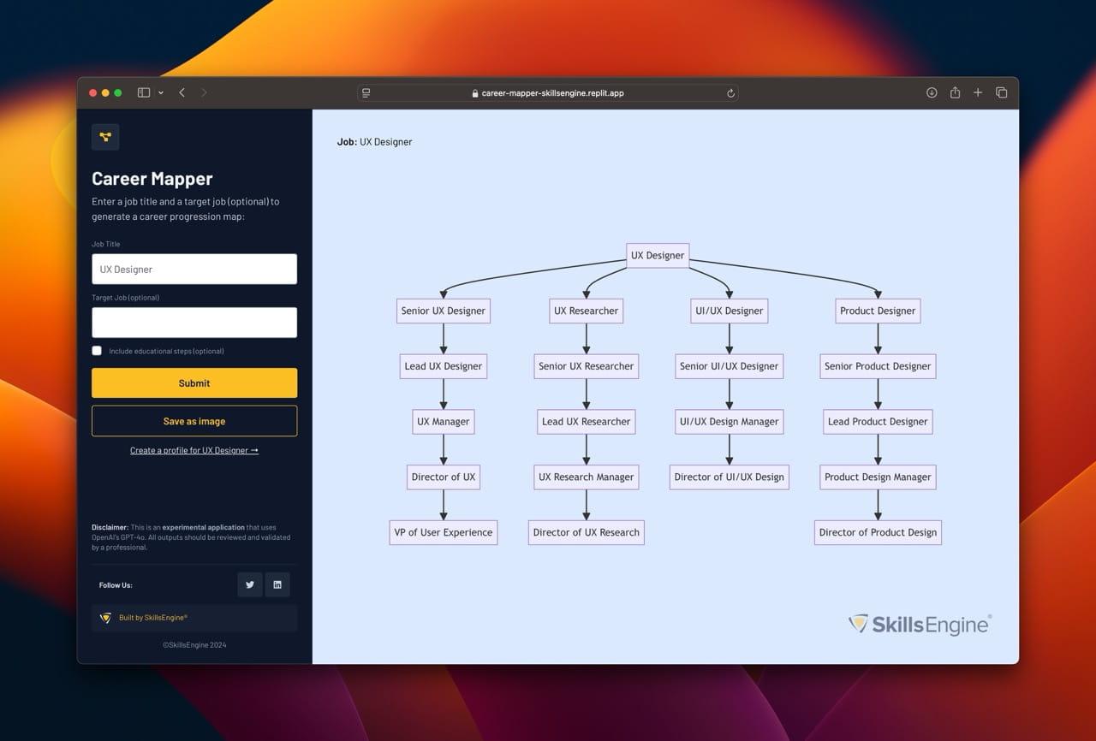Select the Senior UX Designer node

click(444, 311)
